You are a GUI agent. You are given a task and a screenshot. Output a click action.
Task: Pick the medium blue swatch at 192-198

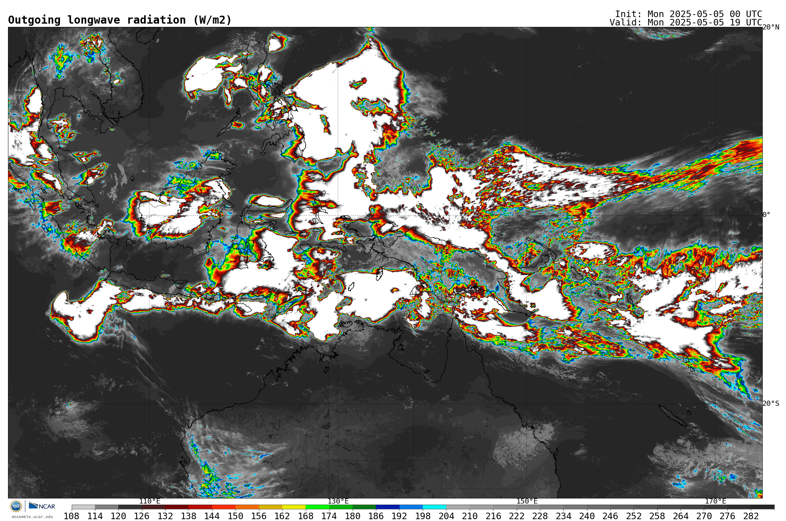tap(411, 507)
